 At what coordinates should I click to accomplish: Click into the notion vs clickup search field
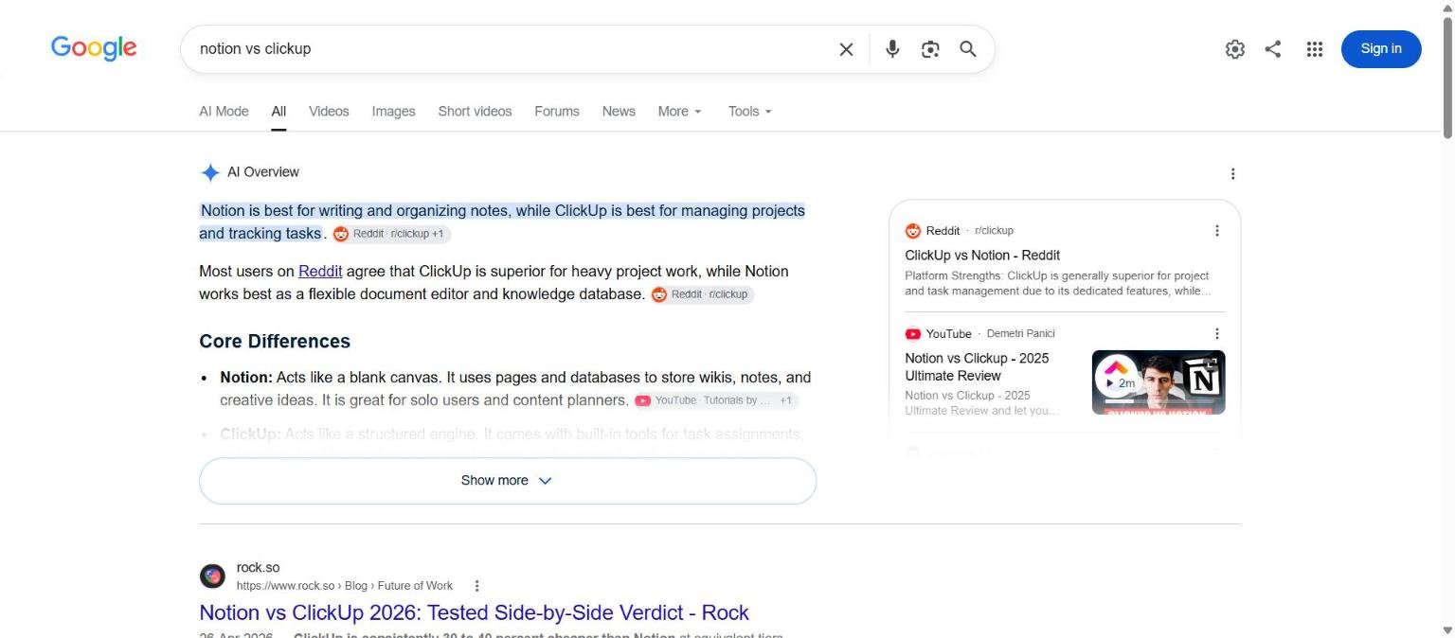(512, 49)
